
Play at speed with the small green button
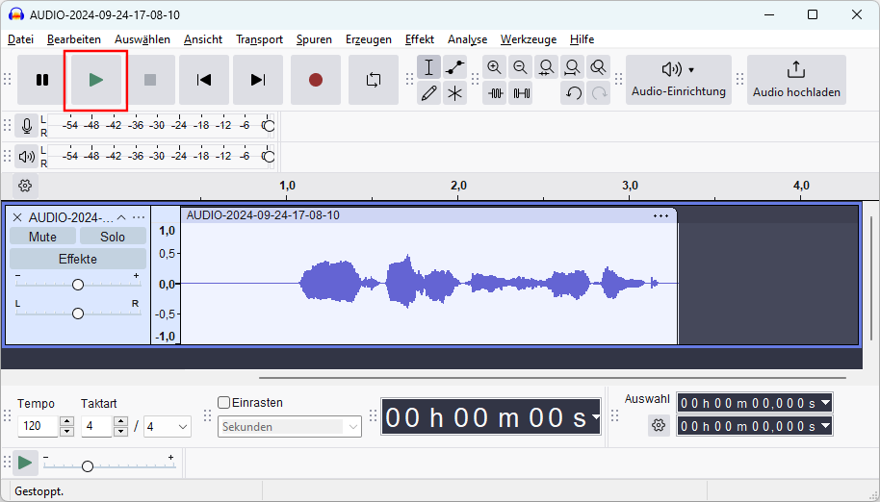coord(25,463)
